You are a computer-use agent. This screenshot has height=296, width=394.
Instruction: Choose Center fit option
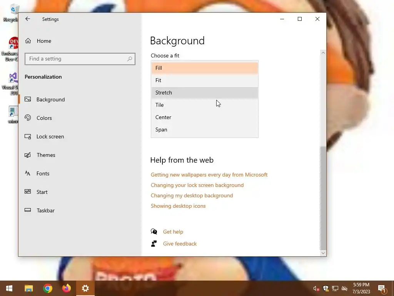(205, 117)
